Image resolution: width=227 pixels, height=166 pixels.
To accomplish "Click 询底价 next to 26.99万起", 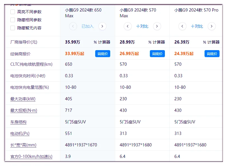I will [x=157, y=54].
